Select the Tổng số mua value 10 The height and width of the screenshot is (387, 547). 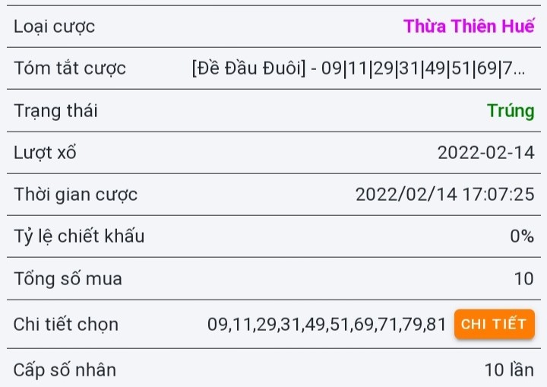click(x=524, y=278)
